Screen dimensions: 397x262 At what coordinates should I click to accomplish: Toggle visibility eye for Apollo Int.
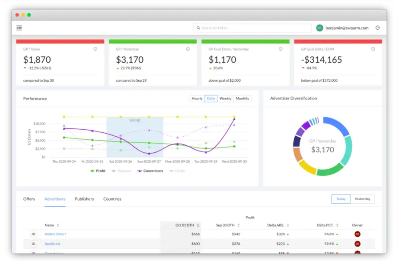coord(33,244)
